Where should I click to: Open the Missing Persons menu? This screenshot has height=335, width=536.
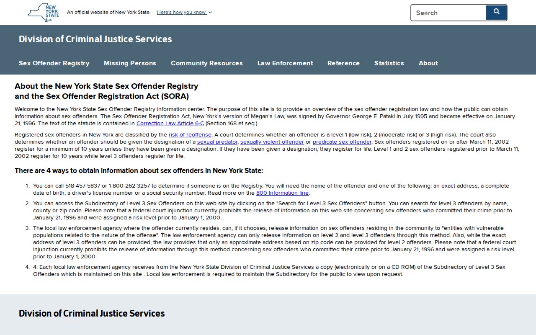[x=130, y=63]
